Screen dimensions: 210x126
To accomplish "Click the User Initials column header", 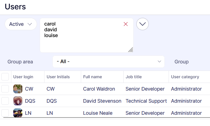I will click(58, 77).
